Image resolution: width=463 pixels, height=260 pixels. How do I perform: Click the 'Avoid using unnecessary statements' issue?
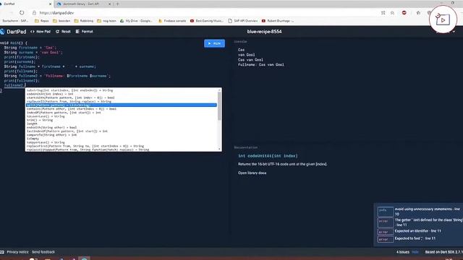pos(420,212)
